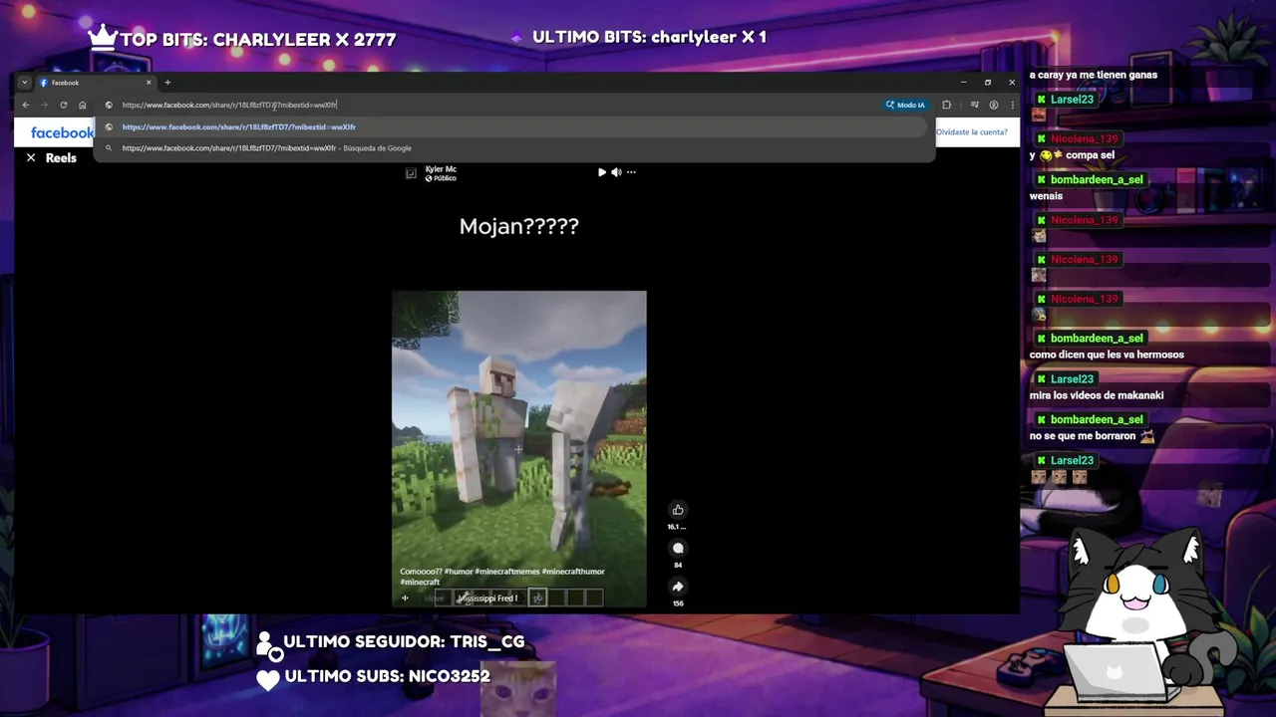The width and height of the screenshot is (1276, 717).
Task: Click the reel video frame
Action: (518, 448)
